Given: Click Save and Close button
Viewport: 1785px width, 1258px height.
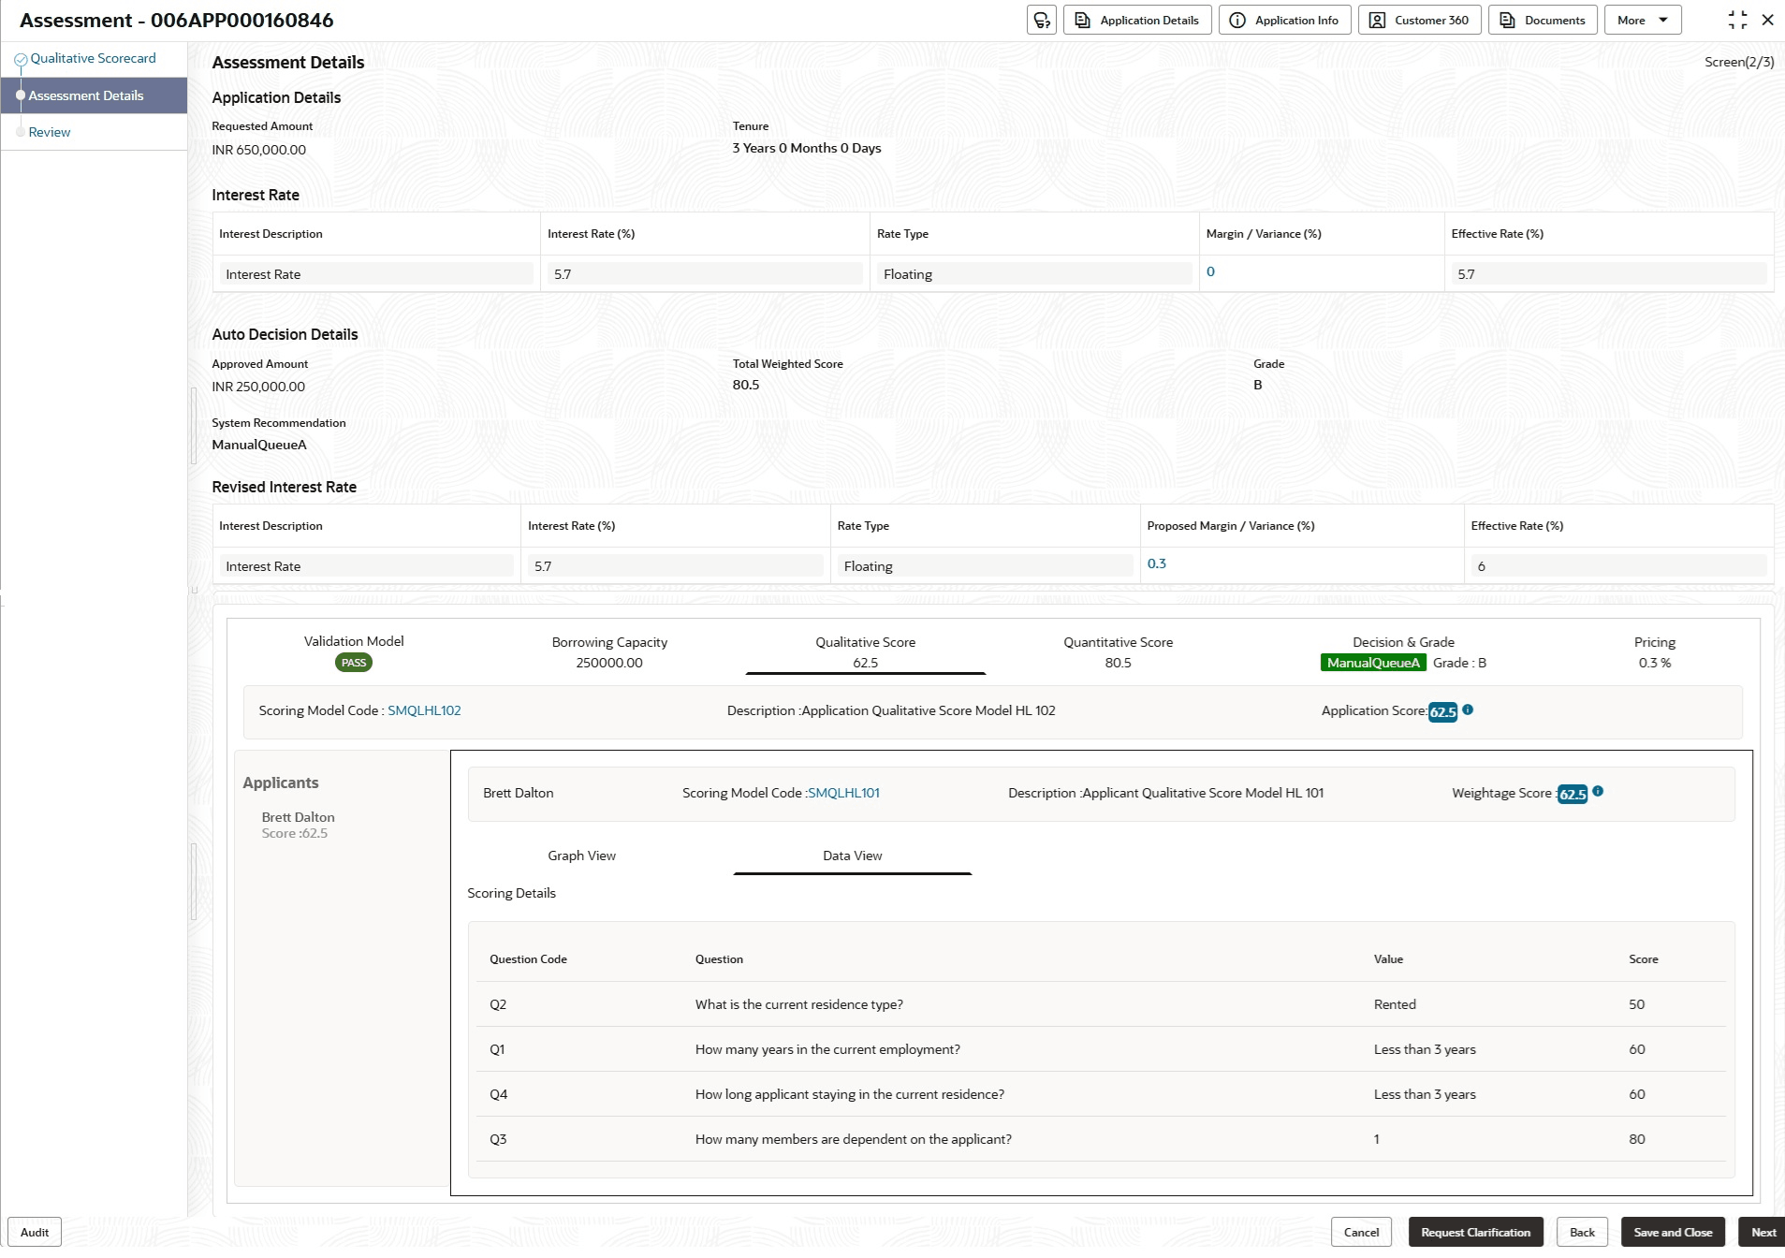Looking at the screenshot, I should tap(1673, 1232).
